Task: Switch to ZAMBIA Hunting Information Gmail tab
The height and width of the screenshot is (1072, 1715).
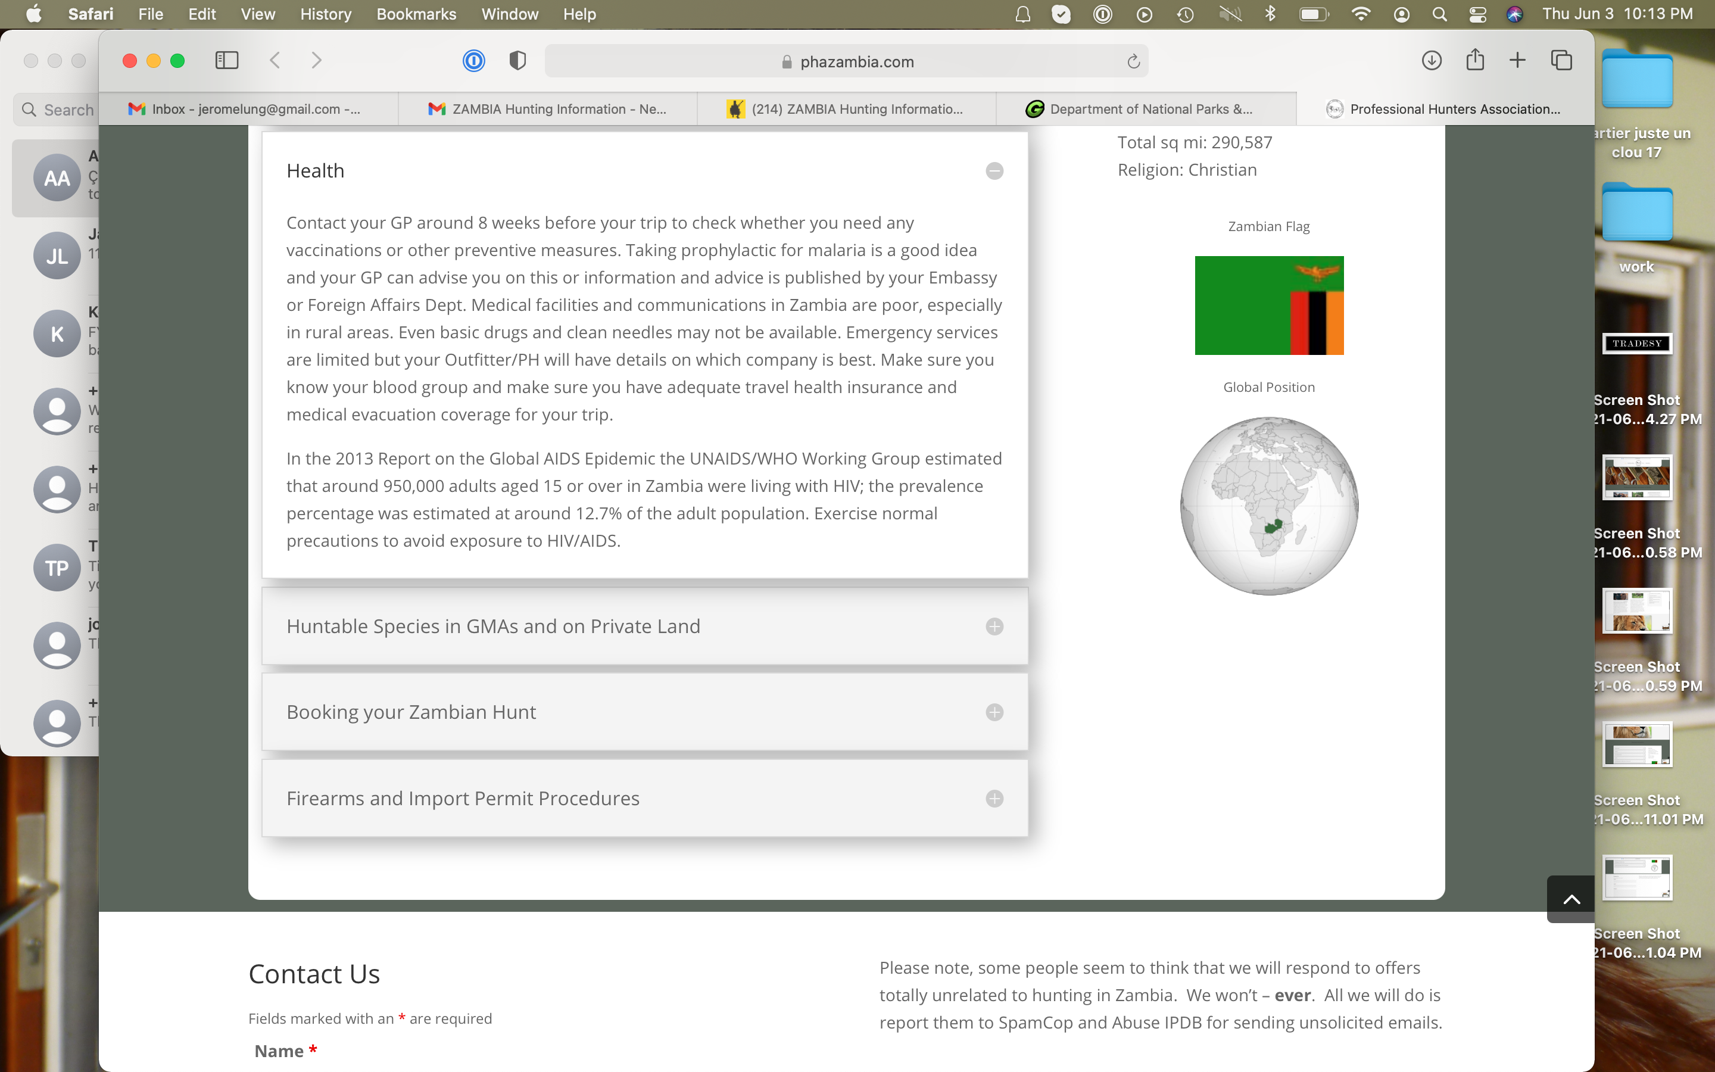Action: tap(548, 109)
